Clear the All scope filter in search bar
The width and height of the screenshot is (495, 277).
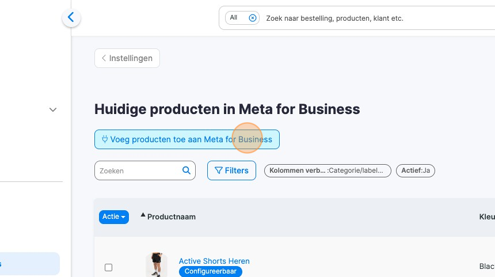tap(253, 18)
